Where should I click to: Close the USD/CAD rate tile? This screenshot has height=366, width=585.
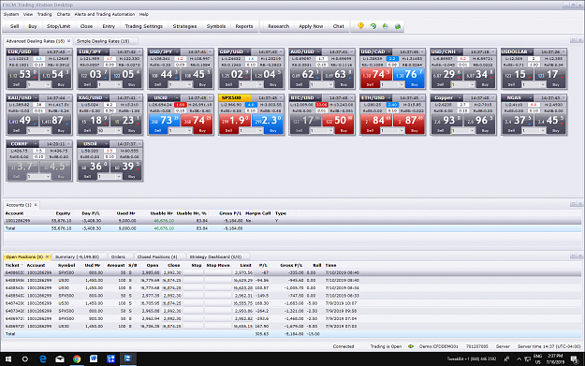click(422, 51)
